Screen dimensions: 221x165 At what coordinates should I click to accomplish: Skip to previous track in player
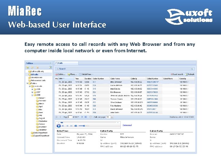67,126
